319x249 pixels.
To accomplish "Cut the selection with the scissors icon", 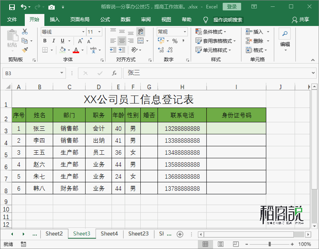I will (x=25, y=32).
